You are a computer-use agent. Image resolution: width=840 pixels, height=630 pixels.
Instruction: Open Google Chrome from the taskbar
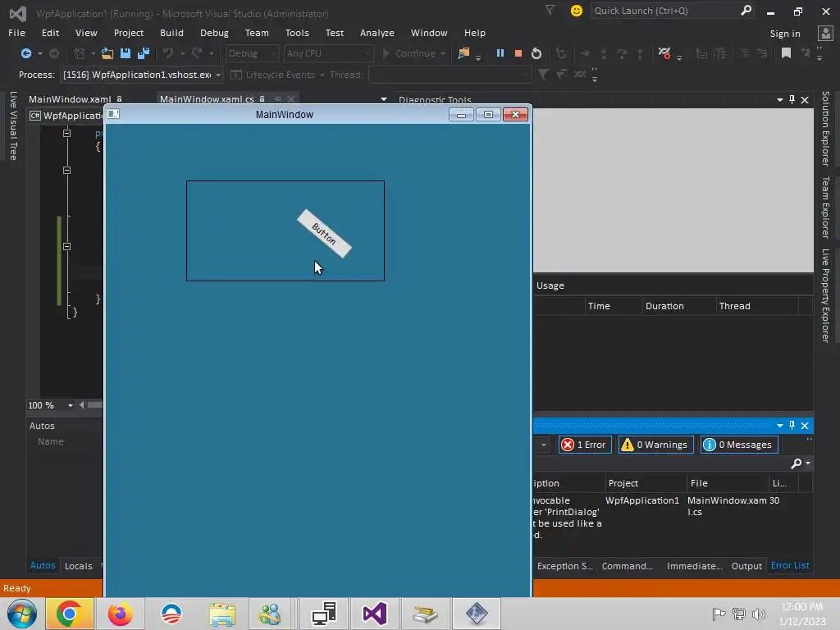tap(69, 614)
